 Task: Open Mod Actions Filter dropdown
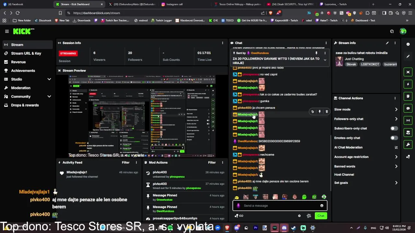pos(212,162)
